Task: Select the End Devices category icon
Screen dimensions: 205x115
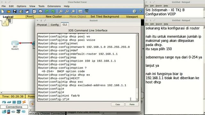Action: coord(4,112)
